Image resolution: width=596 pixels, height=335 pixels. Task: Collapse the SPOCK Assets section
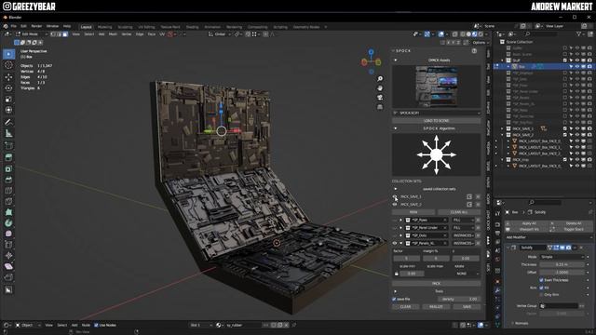pyautogui.click(x=396, y=60)
